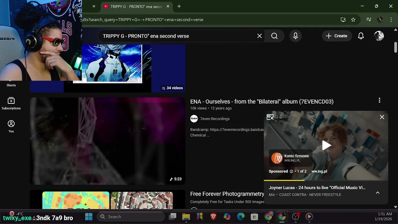Screen dimensions: 398x224
Task: Click the Joyner Lucas miniplayer title
Action: coord(317,188)
